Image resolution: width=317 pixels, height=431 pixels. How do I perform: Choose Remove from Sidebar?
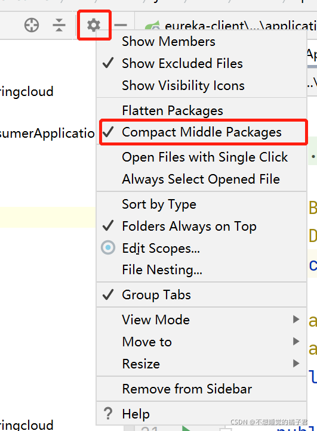(201, 389)
